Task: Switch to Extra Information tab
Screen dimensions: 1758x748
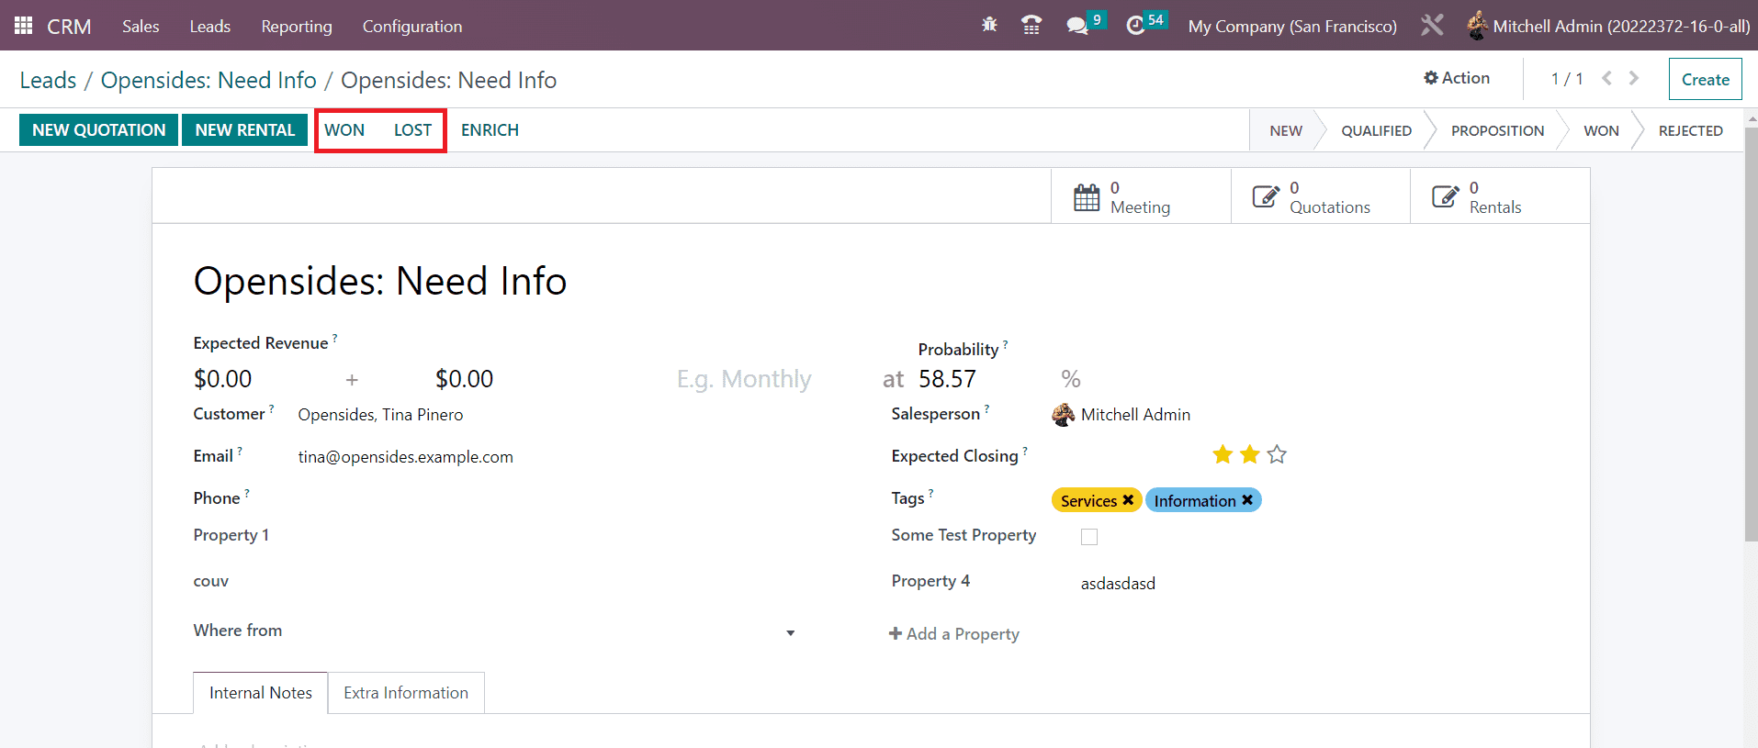Action: click(406, 693)
